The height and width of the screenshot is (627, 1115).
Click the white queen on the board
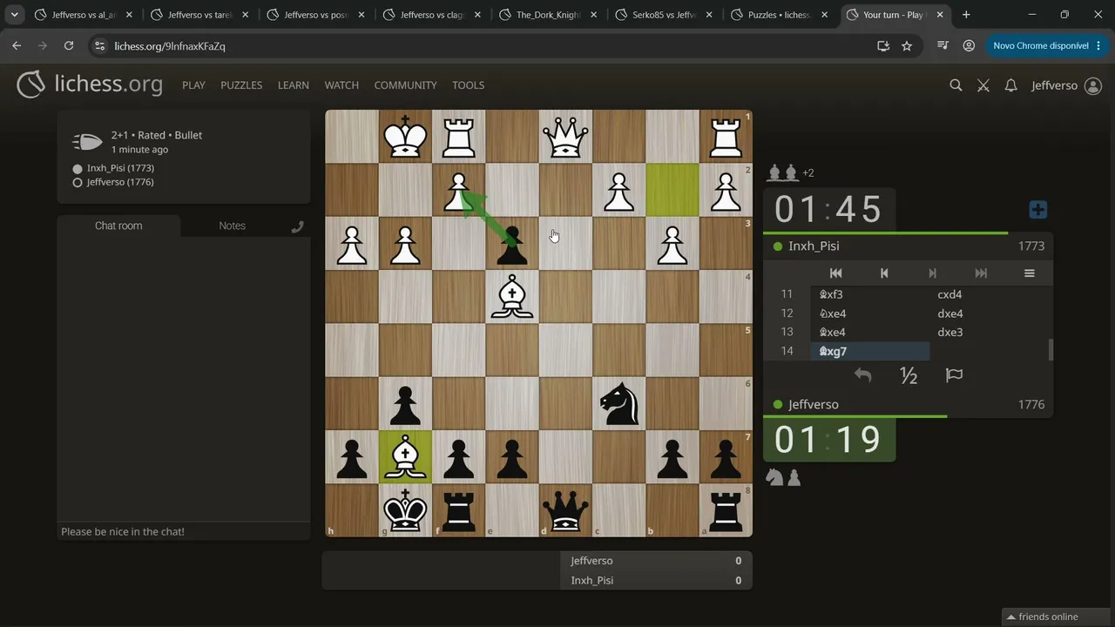point(566,137)
